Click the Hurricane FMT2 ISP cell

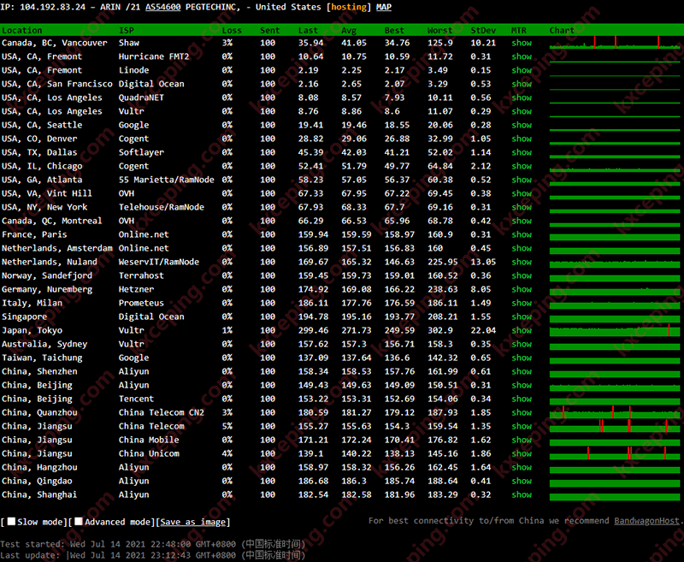(154, 56)
